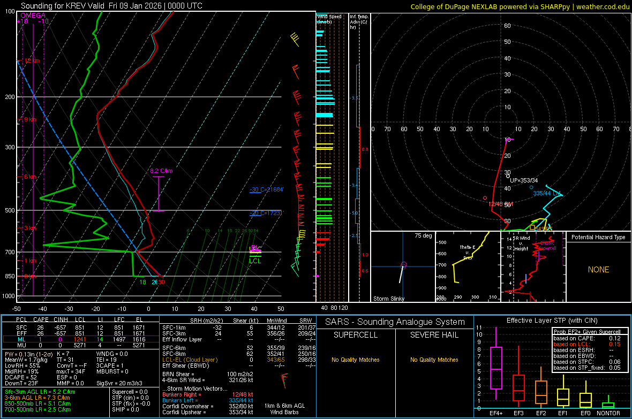The width and height of the screenshot is (632, 419).
Task: Select the '9 km' height marker
Action: (30, 120)
